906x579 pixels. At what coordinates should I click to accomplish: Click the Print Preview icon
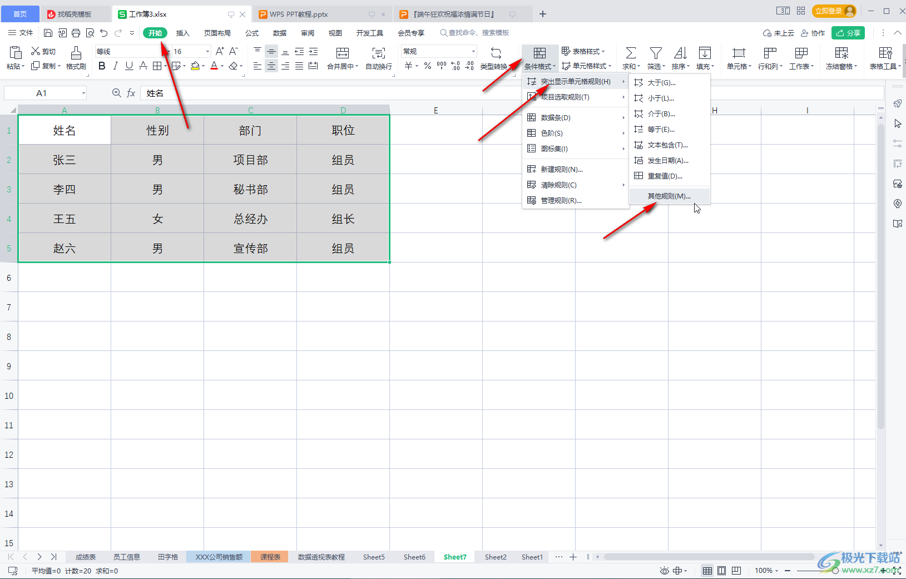[90, 33]
